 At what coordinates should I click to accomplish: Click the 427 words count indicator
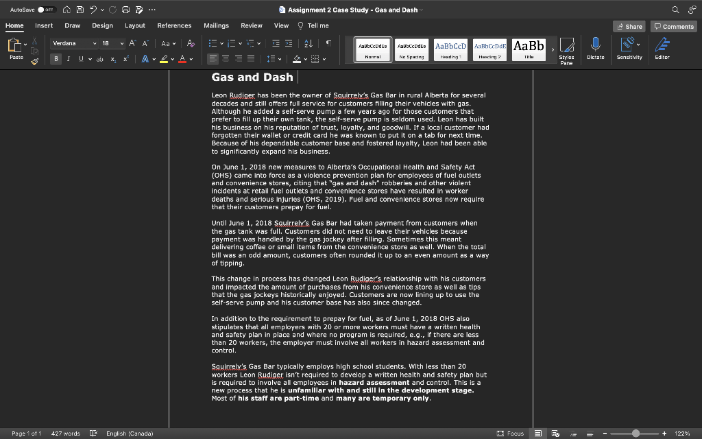tap(65, 434)
